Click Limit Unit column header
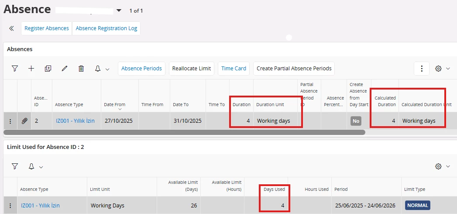The width and height of the screenshot is (457, 214). 100,189
